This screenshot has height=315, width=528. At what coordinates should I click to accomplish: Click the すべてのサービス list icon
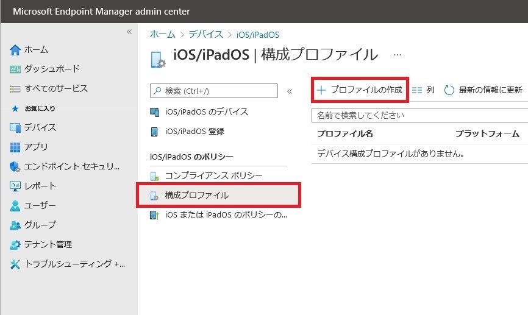point(15,89)
